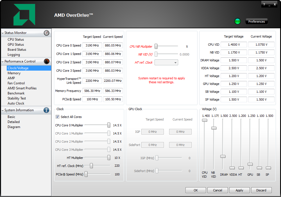Open the Auto Clock page
Screen dimensions: 281x197
pyautogui.click(x=16, y=103)
